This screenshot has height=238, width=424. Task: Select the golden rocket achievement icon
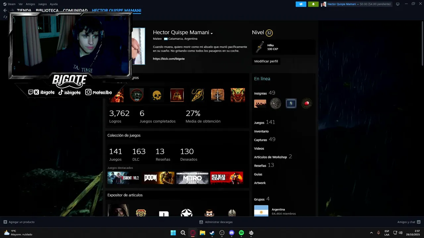point(197,95)
